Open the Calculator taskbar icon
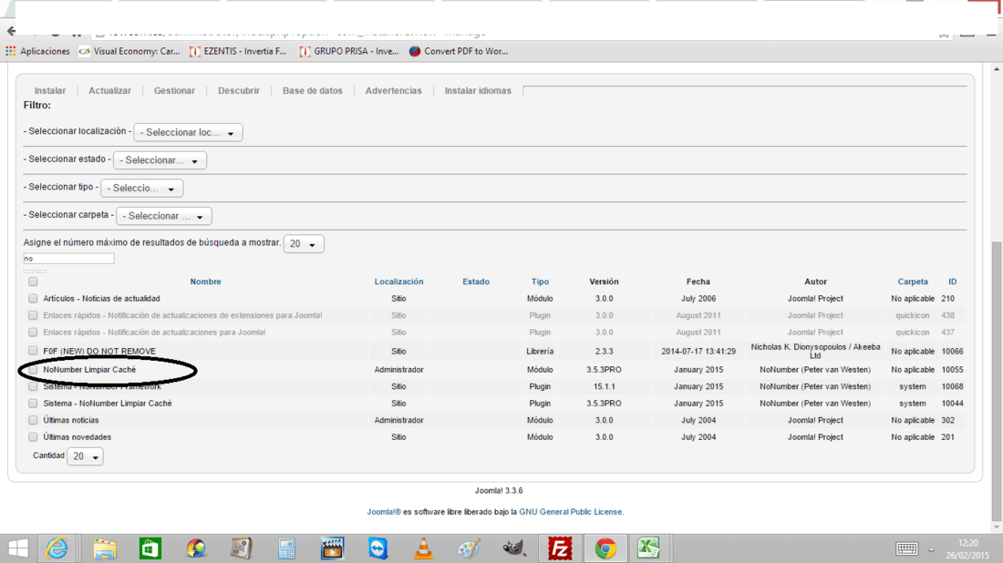This screenshot has width=1003, height=563. (x=286, y=548)
